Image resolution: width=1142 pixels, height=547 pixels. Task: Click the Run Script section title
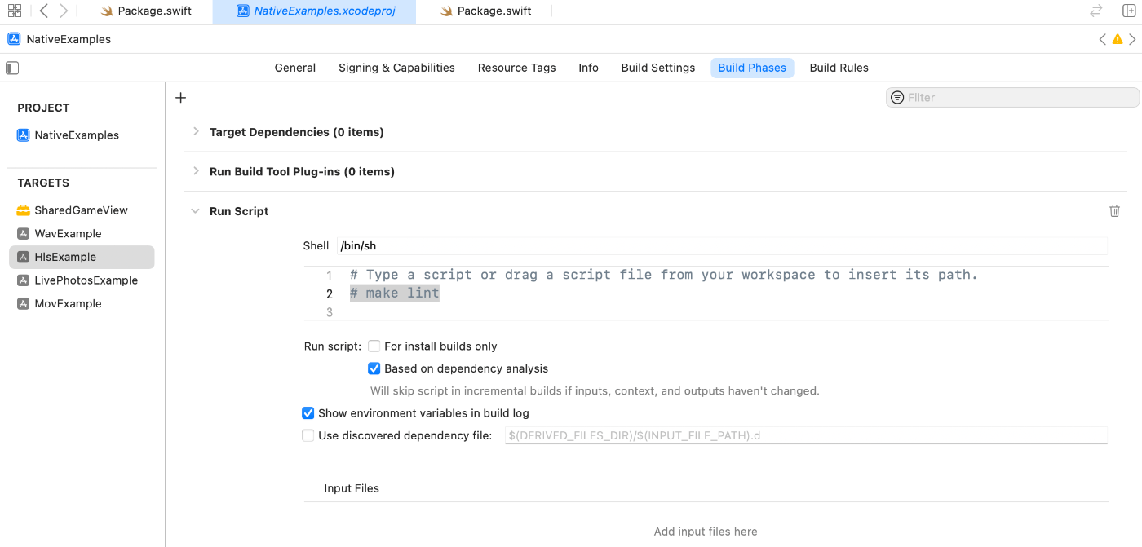[x=239, y=211]
